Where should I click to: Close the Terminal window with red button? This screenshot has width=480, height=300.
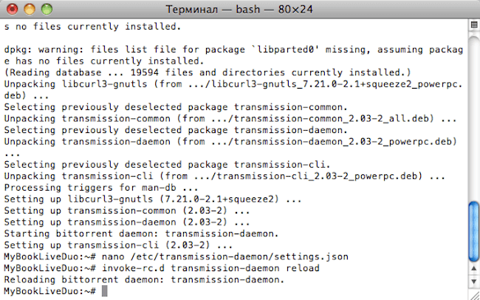coord(13,9)
